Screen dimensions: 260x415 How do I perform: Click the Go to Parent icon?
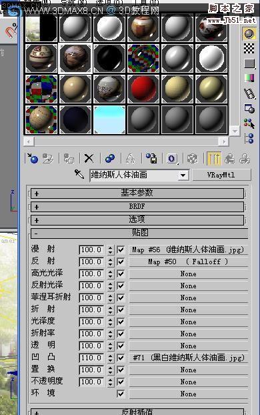[229, 159]
